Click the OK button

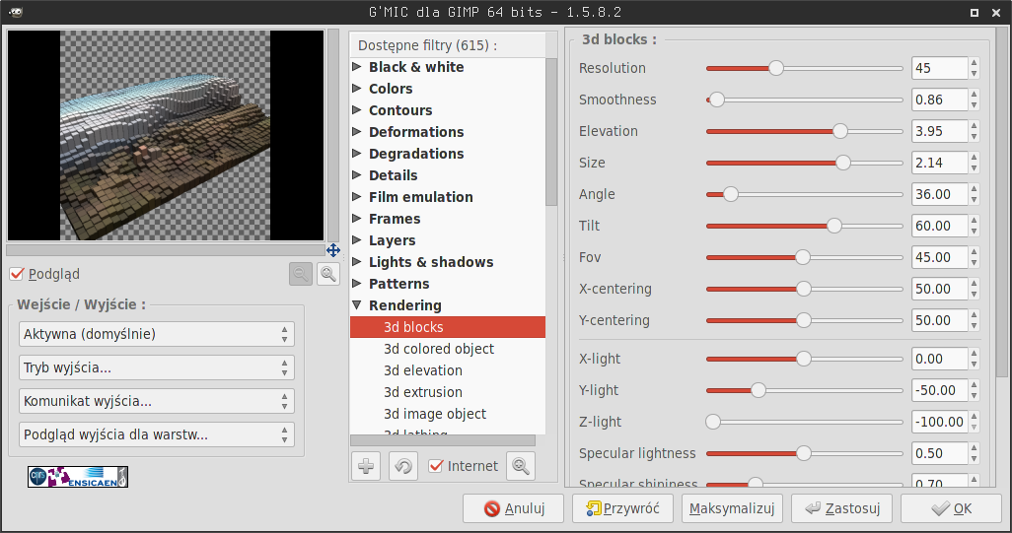coord(951,508)
